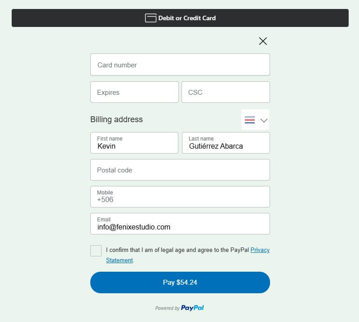Check the legal age confirmation checkbox
Viewport: 359px width, 322px height.
(96, 251)
